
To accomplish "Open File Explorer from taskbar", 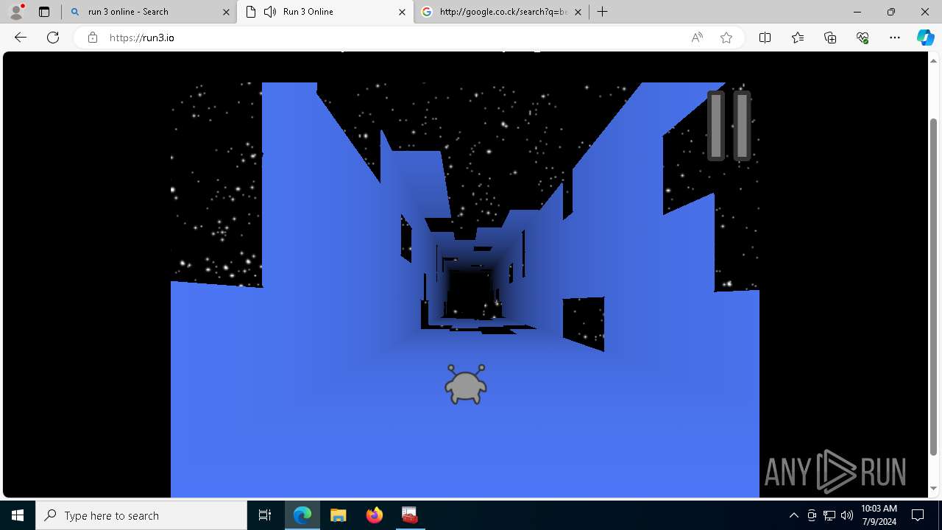I will point(338,515).
